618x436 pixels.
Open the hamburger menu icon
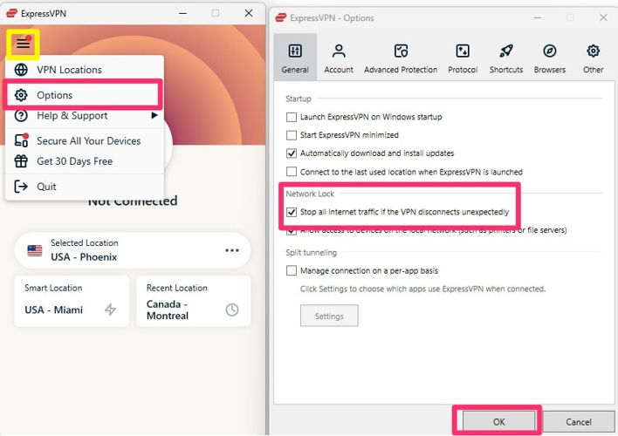click(23, 44)
